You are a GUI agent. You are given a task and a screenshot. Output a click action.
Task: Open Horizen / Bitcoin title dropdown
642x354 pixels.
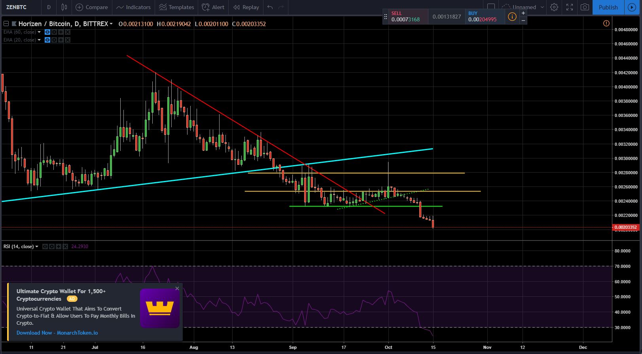coord(111,24)
